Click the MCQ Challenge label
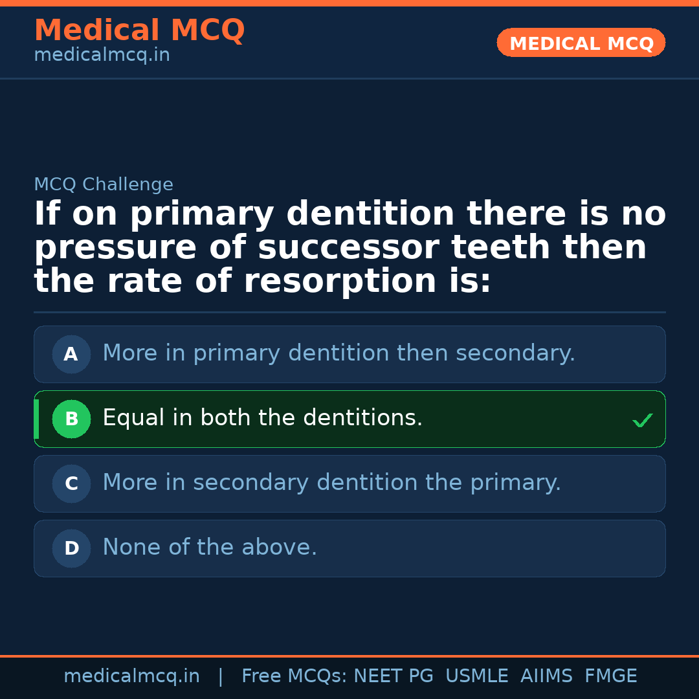699x699 pixels. coord(104,184)
